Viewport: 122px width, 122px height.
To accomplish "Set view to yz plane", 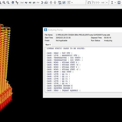I will pos(34,2).
